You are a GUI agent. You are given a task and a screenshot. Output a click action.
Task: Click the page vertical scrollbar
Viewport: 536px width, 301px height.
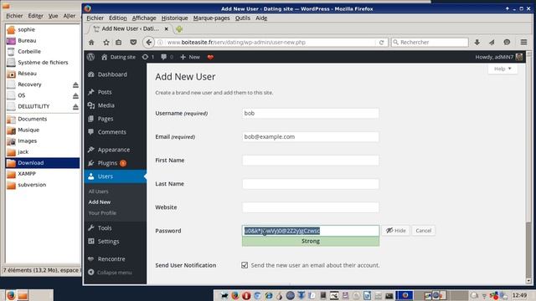(x=528, y=167)
